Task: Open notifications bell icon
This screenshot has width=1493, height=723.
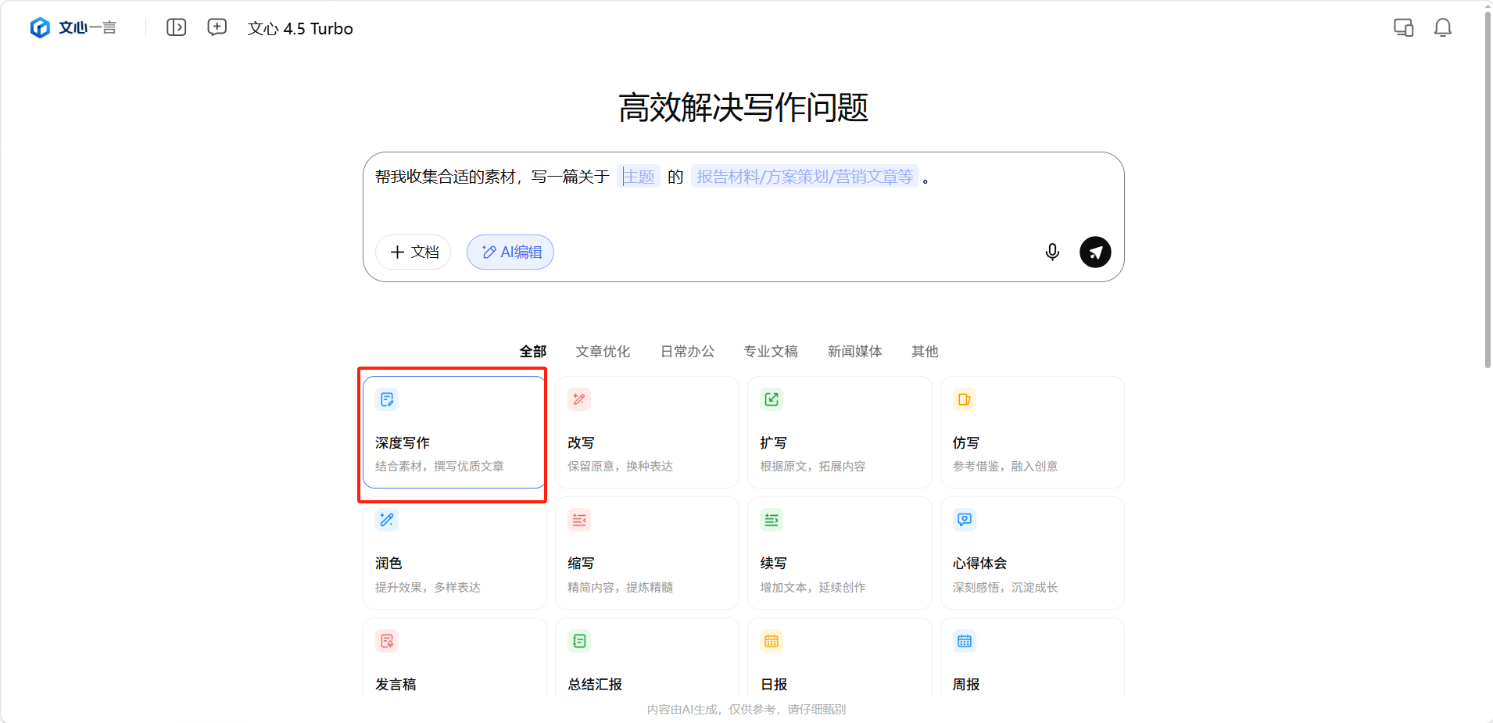Action: coord(1443,28)
